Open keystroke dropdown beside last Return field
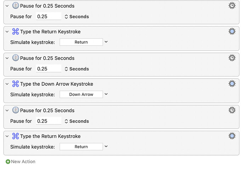This screenshot has height=169, width=244. click(x=106, y=146)
